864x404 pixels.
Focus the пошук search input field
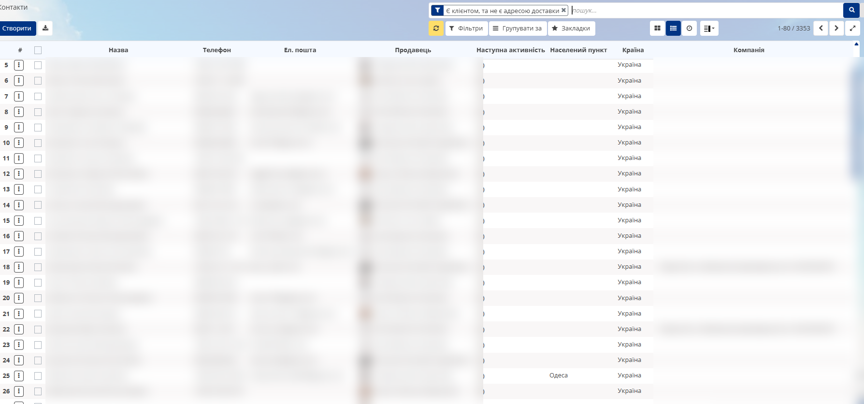pyautogui.click(x=706, y=10)
